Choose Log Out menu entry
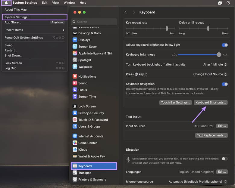This screenshot has width=235, height=188. pyautogui.click(x=10, y=68)
